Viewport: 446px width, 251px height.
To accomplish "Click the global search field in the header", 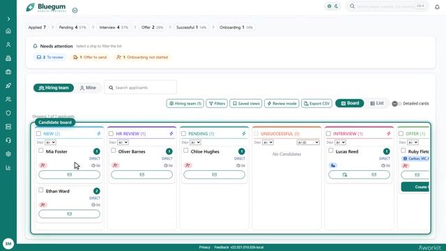I will 387,6.
